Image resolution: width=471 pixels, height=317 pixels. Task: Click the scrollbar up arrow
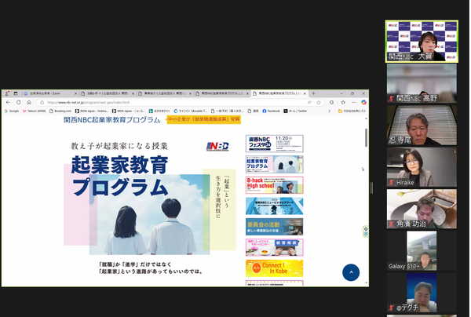coord(366,118)
